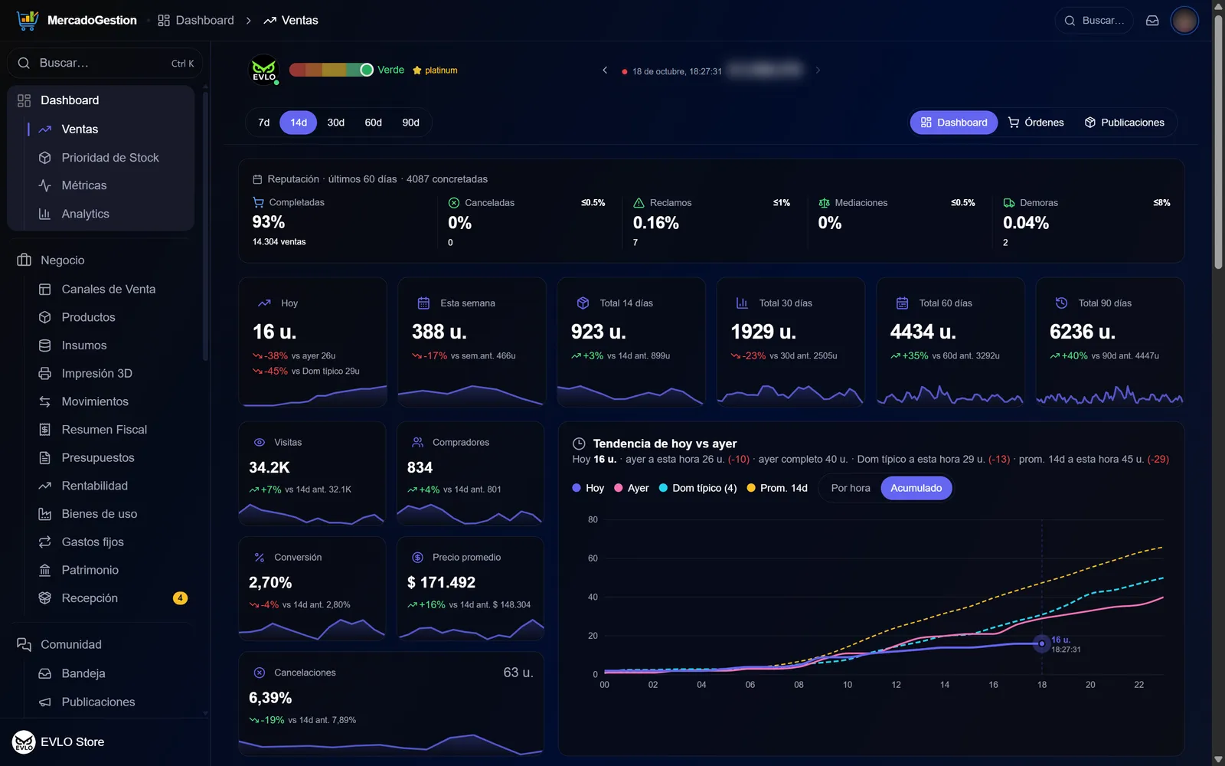Screen dimensions: 1225x766
Task: Open Presupuestos document icon
Action: (45, 457)
